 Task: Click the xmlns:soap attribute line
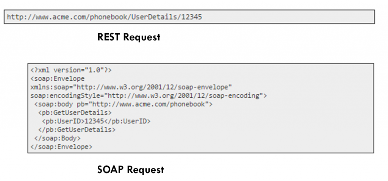click(128, 87)
